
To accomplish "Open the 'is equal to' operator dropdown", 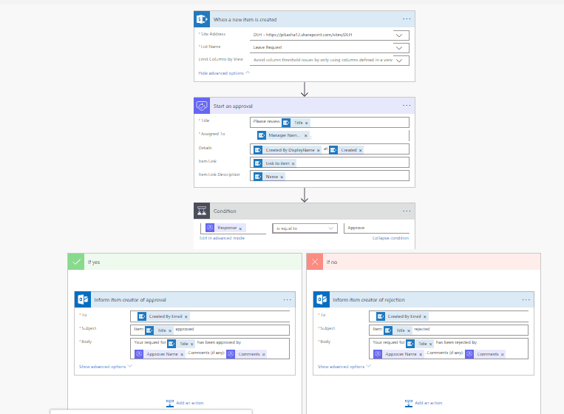I will tap(305, 228).
